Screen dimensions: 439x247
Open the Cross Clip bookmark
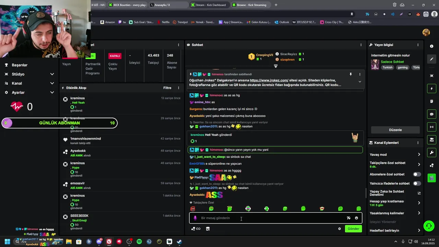[332, 22]
